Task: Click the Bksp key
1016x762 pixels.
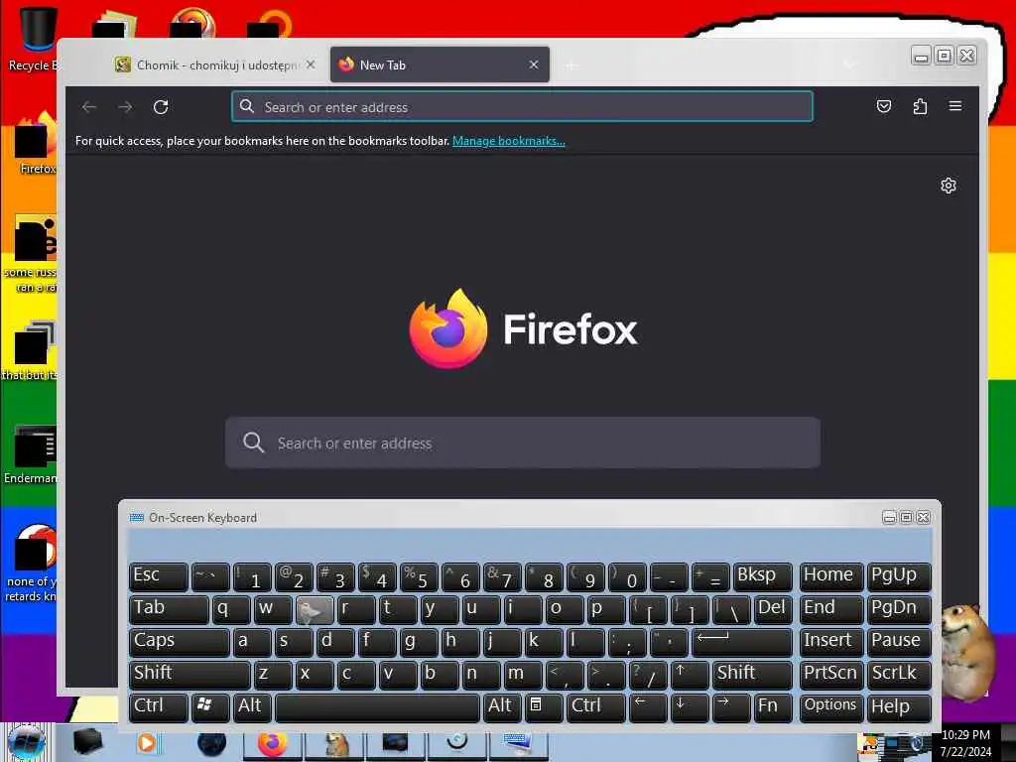Action: [763, 576]
